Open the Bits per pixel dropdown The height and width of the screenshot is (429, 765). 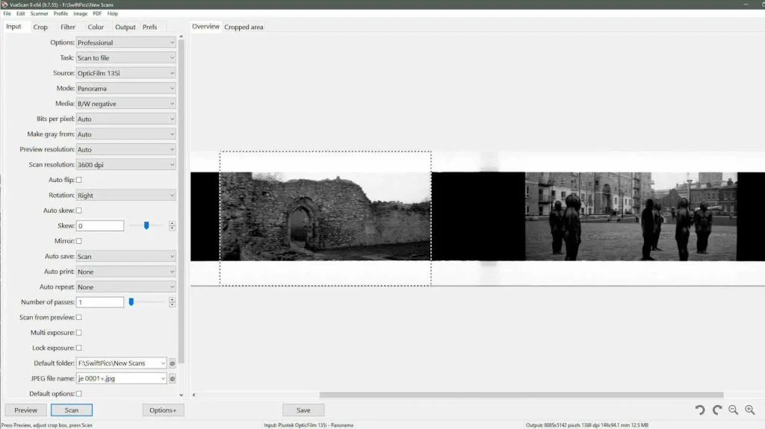126,119
